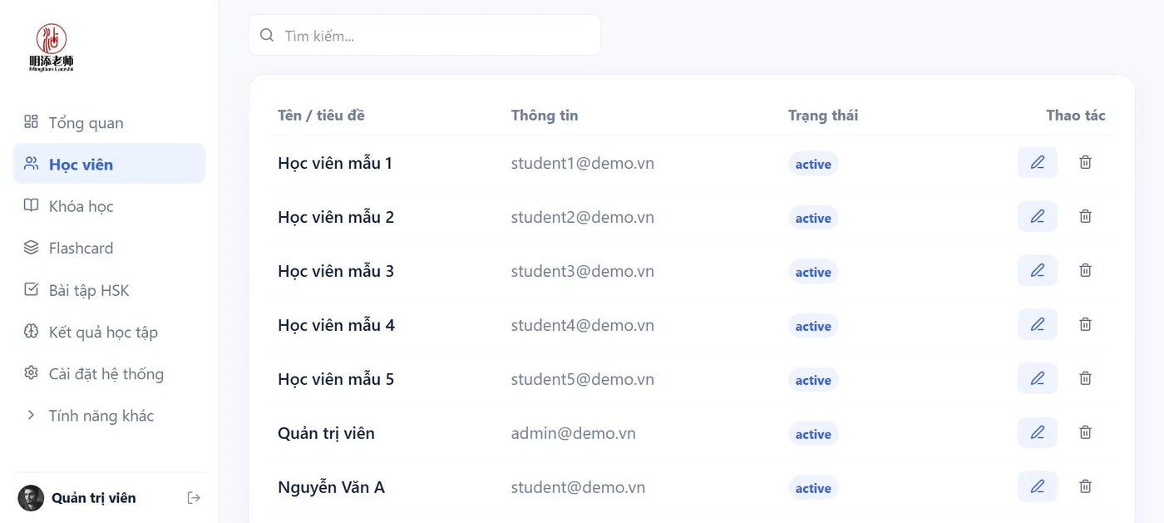
Task: Expand the Tính năng khác chevron
Action: (x=31, y=415)
